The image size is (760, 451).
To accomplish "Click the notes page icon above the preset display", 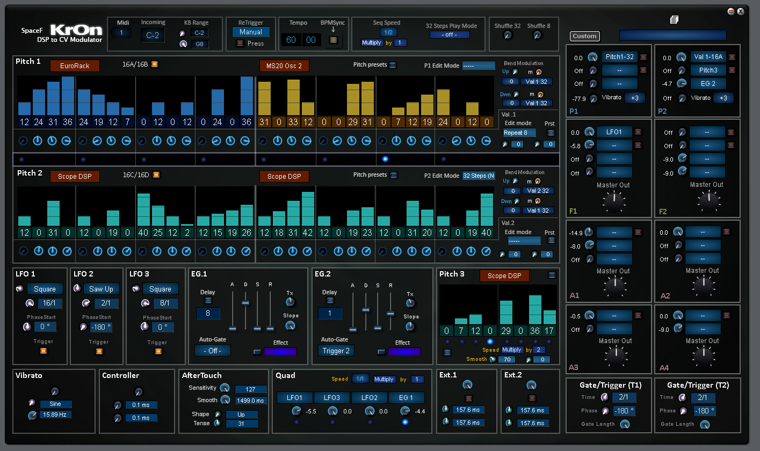I will click(x=674, y=20).
